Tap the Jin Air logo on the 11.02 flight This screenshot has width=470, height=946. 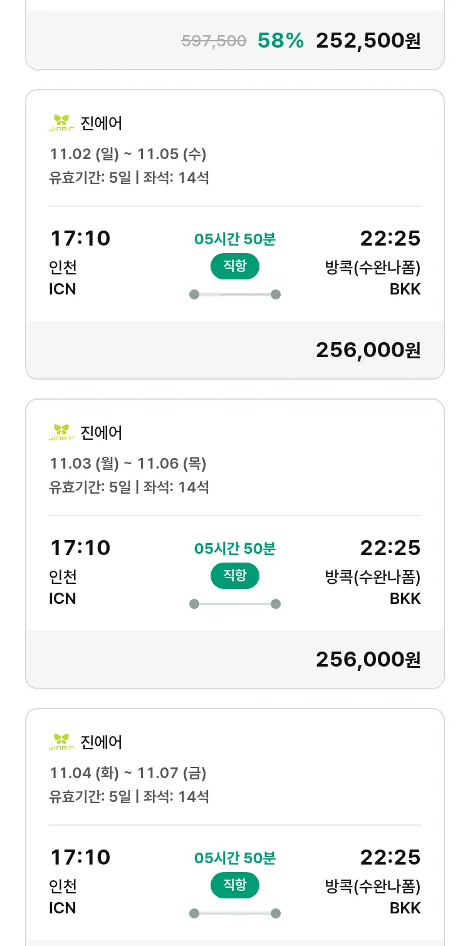(61, 123)
